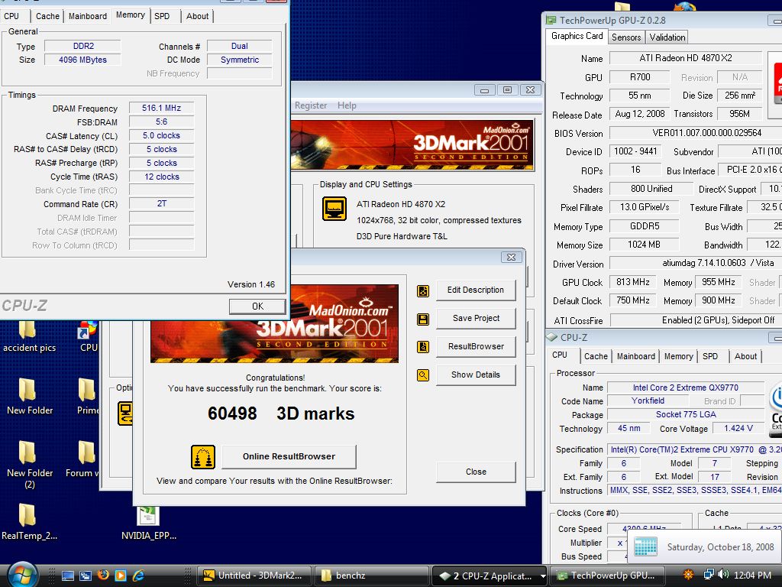The width and height of the screenshot is (782, 587).
Task: Click the 12:04 PM taskbar clock
Action: (752, 575)
